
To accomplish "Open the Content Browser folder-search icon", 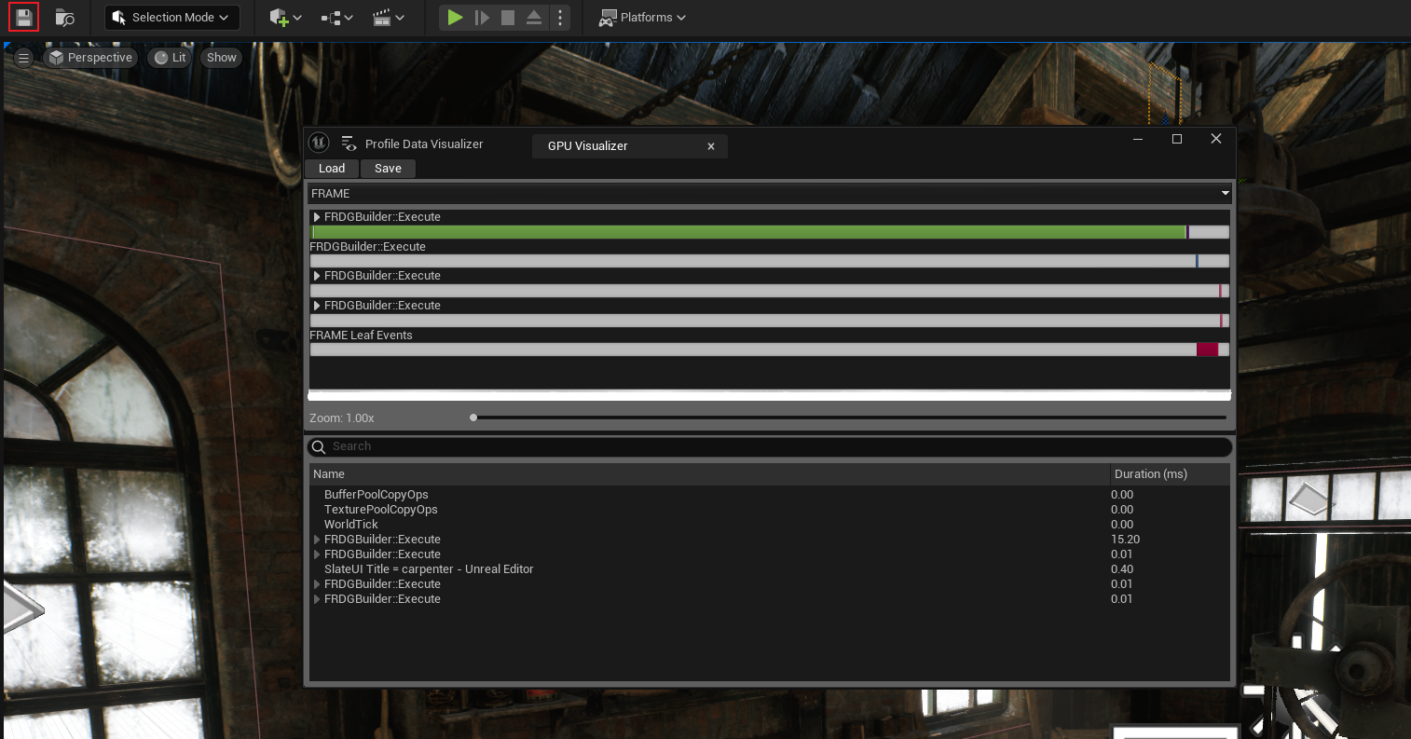I will [64, 18].
